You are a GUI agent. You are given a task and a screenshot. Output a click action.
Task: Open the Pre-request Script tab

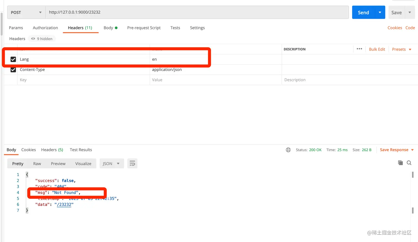click(x=144, y=28)
